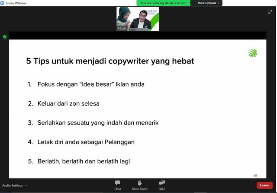Click the Zoom Webinar title bar logo
Viewport: 277px width, 193px height.
(3, 3)
